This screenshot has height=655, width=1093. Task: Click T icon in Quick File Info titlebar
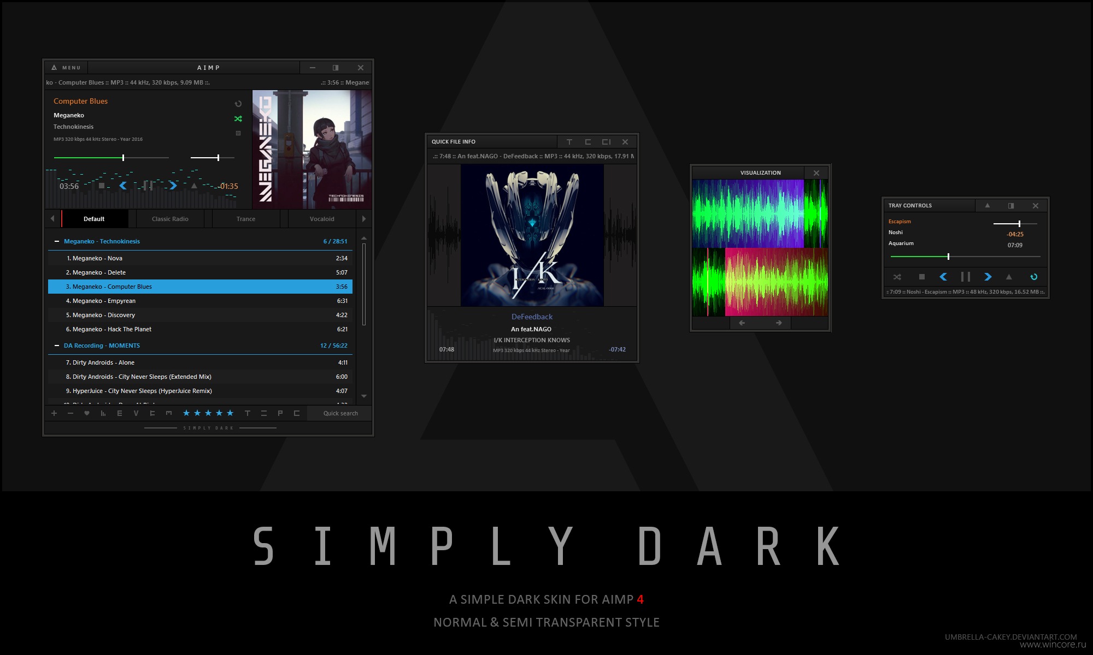(x=569, y=142)
